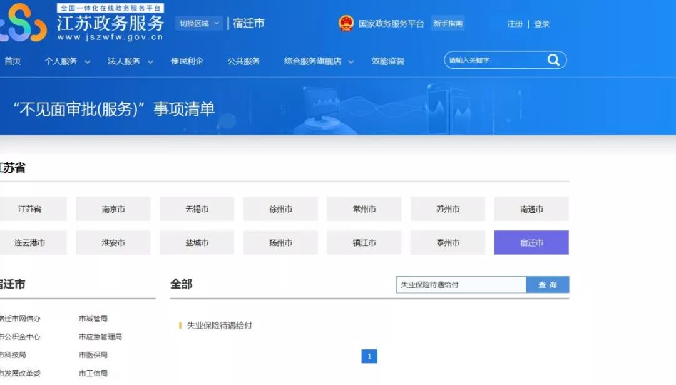676x385 pixels.
Task: Open the 失业保险待遇给付 result item
Action: coord(220,326)
